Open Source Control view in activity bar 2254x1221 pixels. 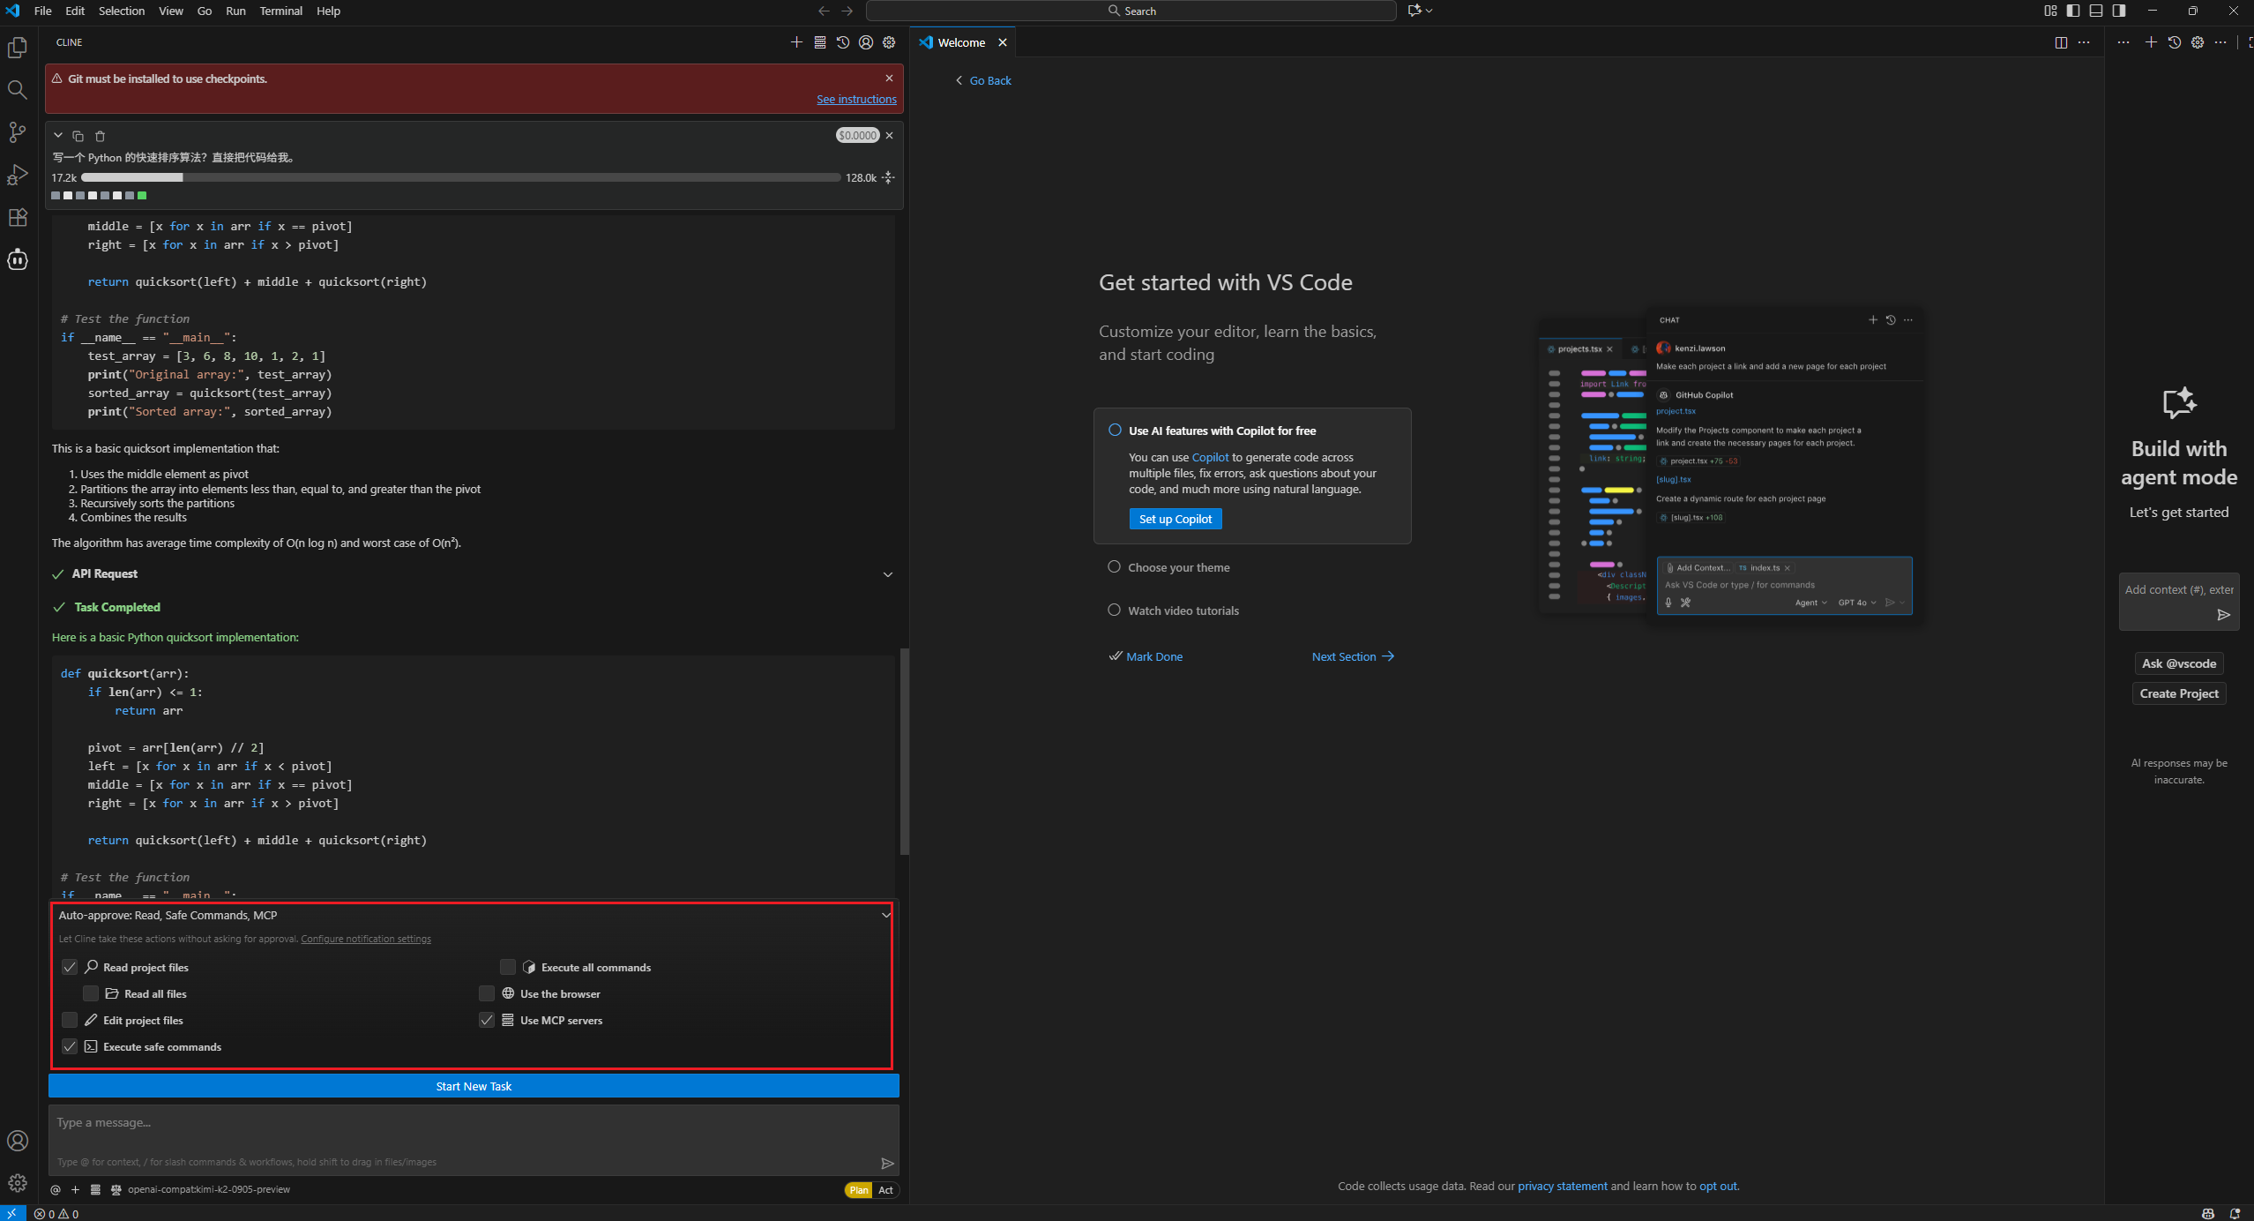18,132
